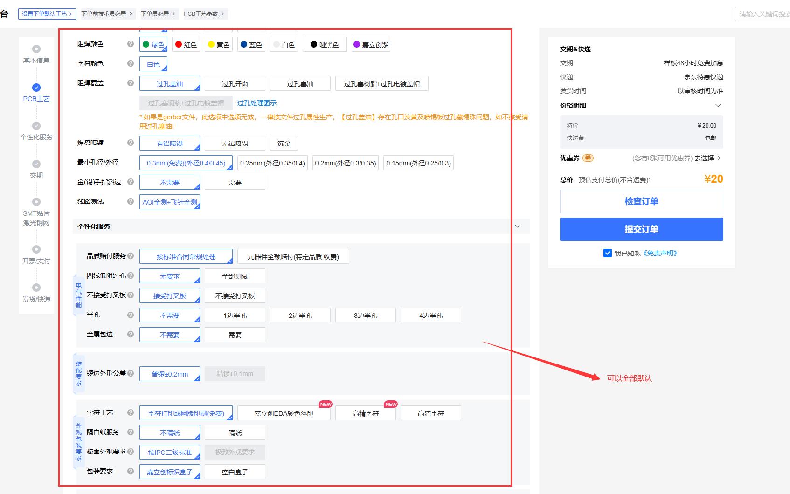The width and height of the screenshot is (790, 494).
Task: Go to 个性化服务 step in sidebar
Action: point(36,137)
